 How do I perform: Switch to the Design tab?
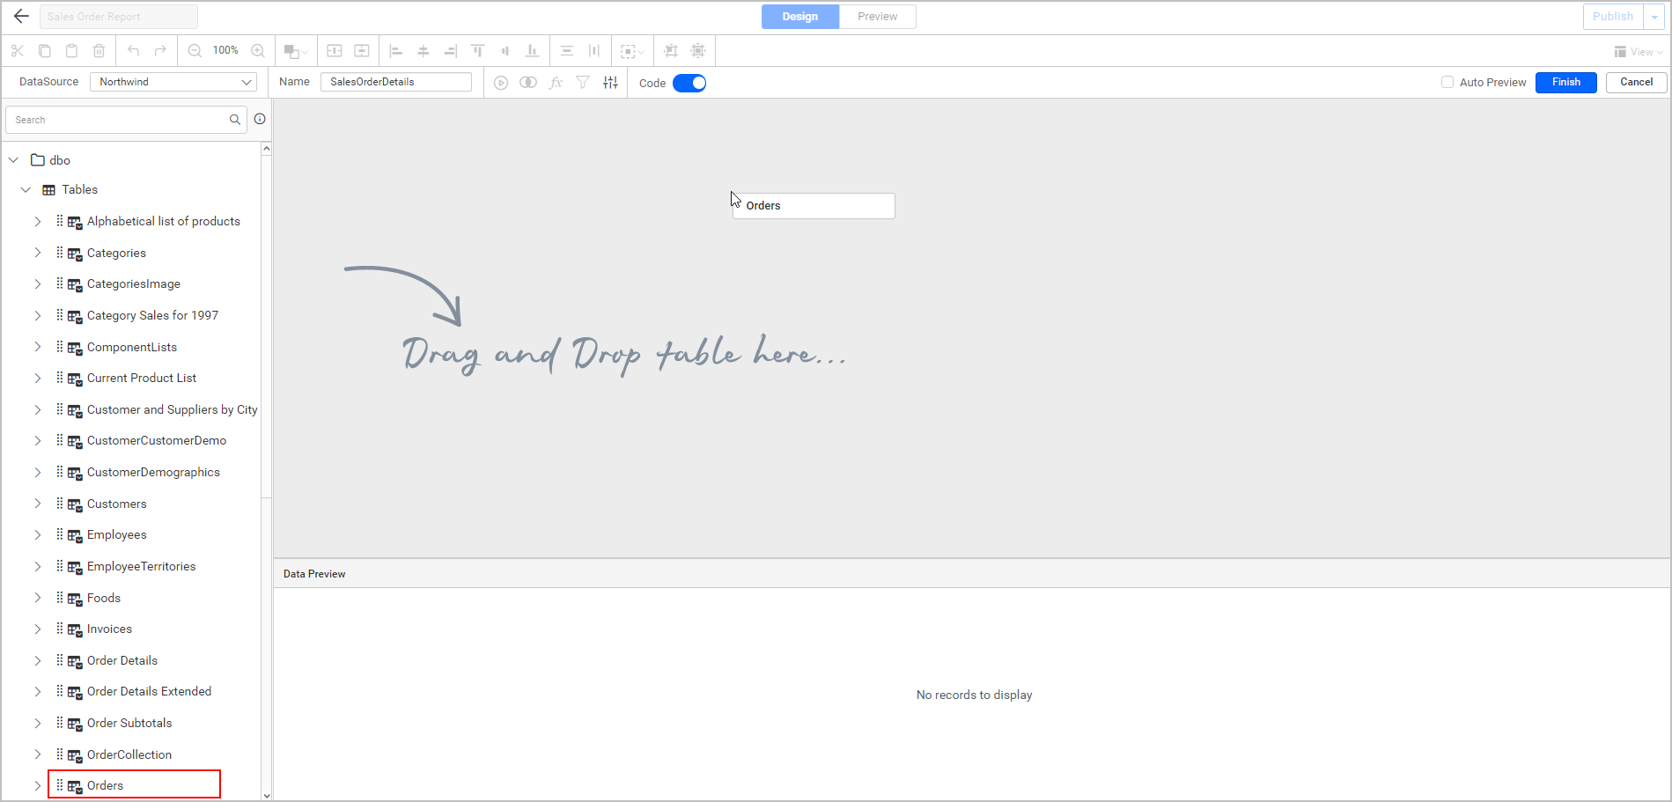point(800,17)
